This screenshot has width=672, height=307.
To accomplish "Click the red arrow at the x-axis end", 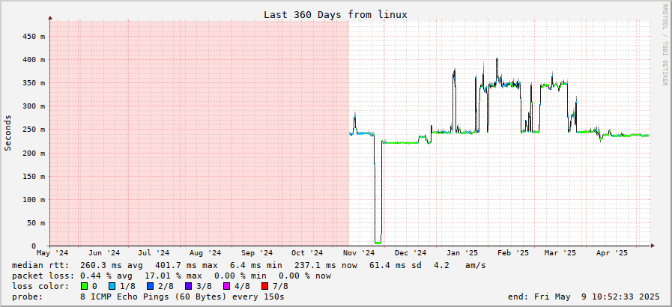I will coord(653,246).
